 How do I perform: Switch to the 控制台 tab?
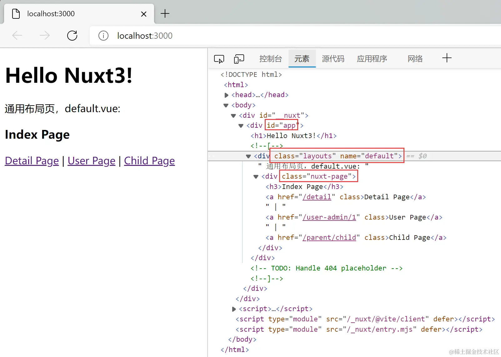(x=271, y=59)
